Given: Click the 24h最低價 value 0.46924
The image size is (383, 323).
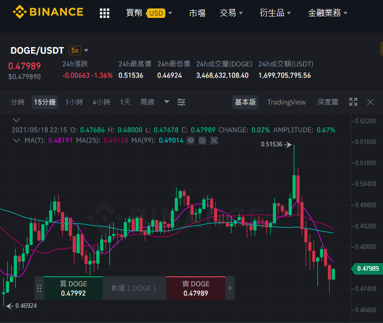Looking at the screenshot, I should tap(170, 75).
